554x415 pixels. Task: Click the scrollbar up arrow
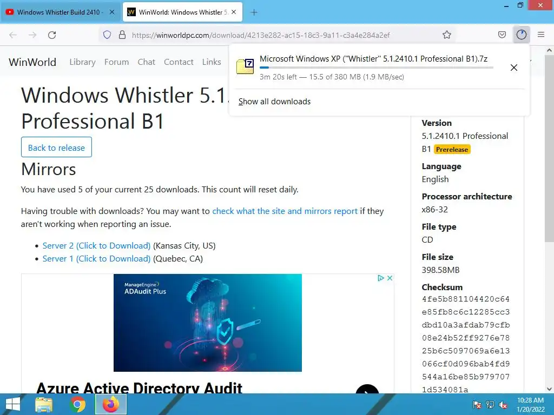(549, 50)
